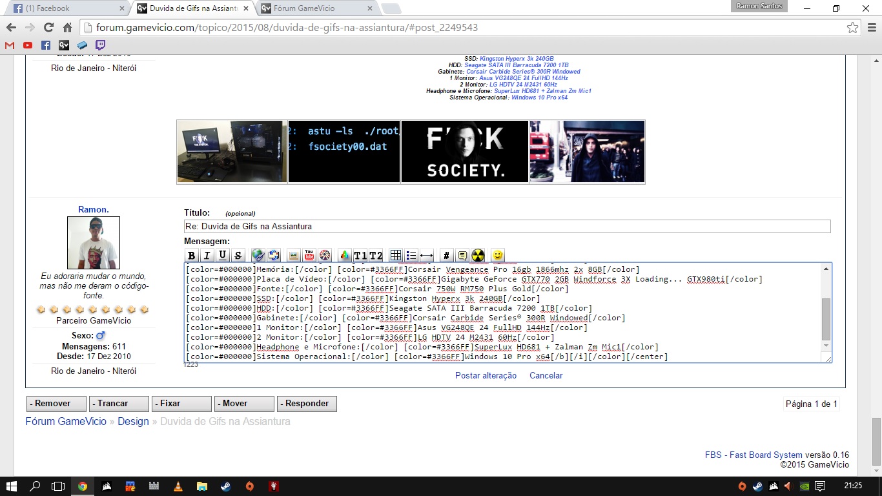This screenshot has width=882, height=496.
Task: Open Windows Start menu
Action: pyautogui.click(x=12, y=486)
